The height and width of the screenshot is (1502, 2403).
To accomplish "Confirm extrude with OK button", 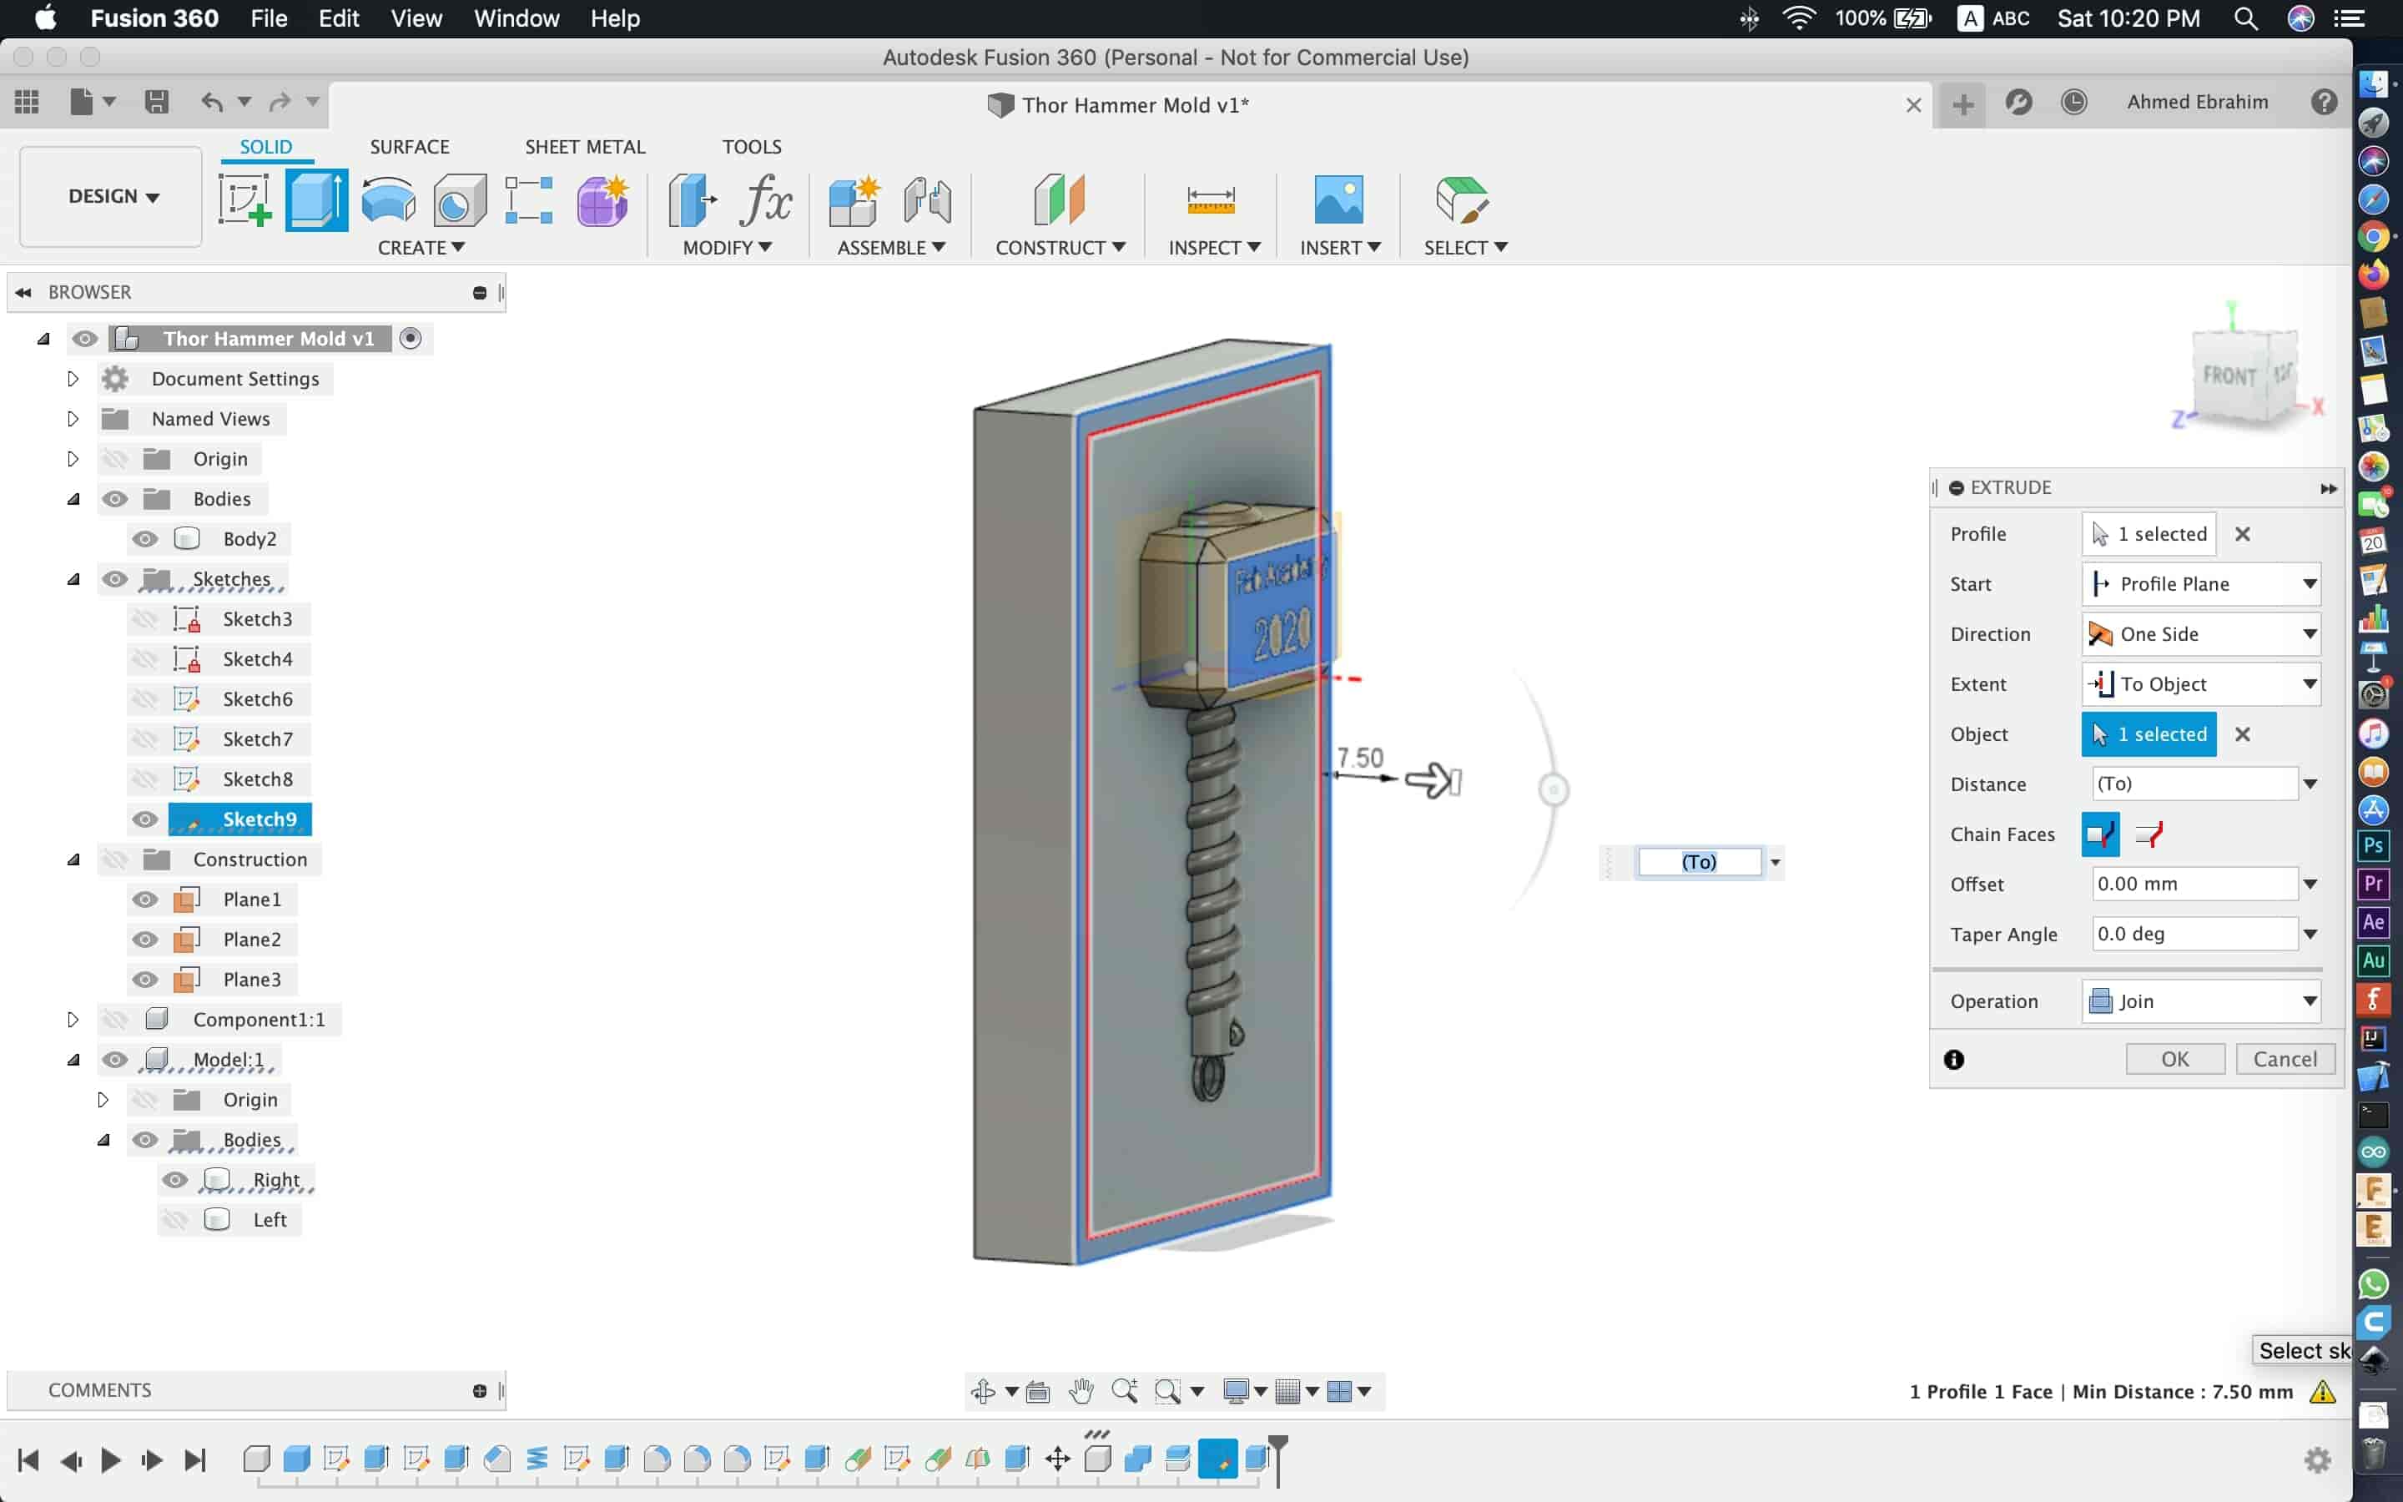I will click(2174, 1059).
